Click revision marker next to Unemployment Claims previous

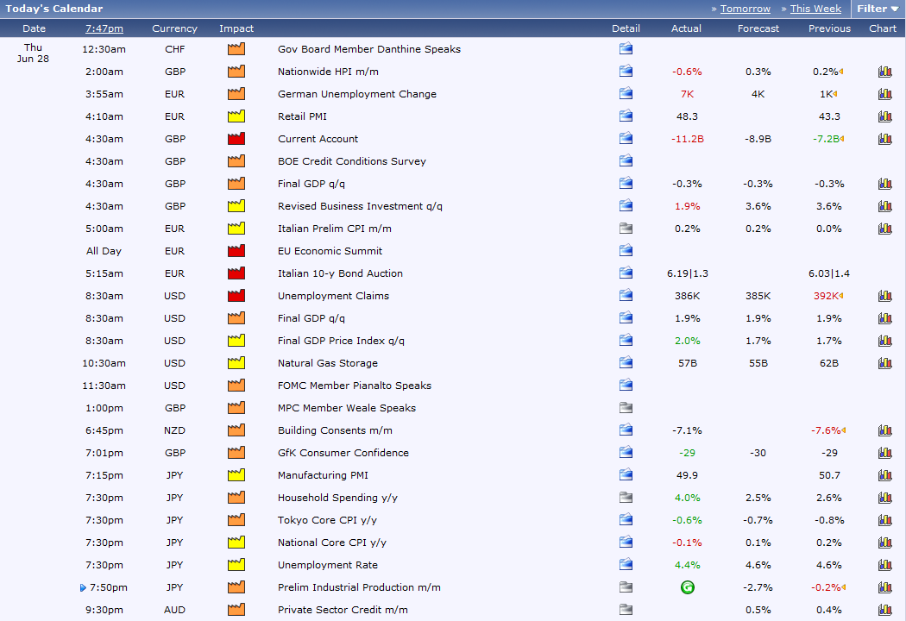click(841, 296)
